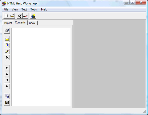
Task: Click the window resize grip corner
Action: point(145,112)
